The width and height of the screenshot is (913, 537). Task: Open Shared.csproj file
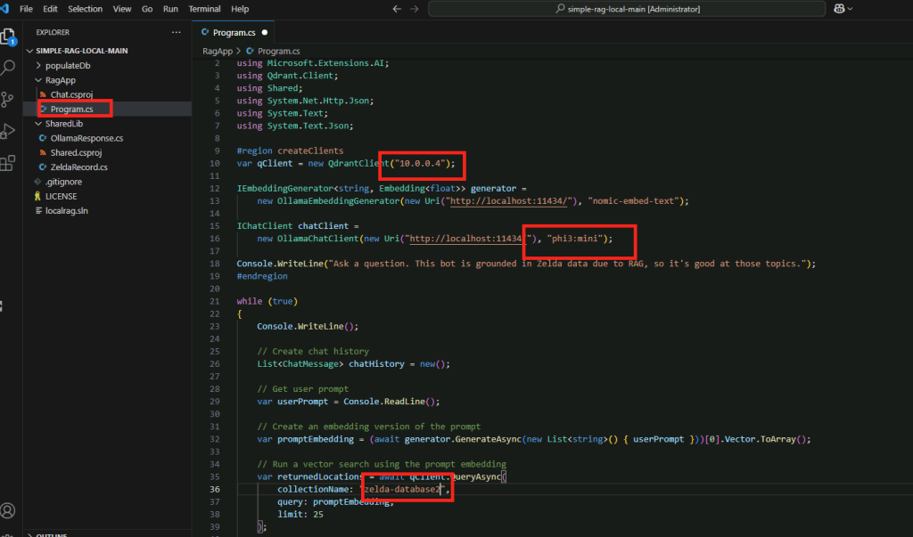point(76,152)
